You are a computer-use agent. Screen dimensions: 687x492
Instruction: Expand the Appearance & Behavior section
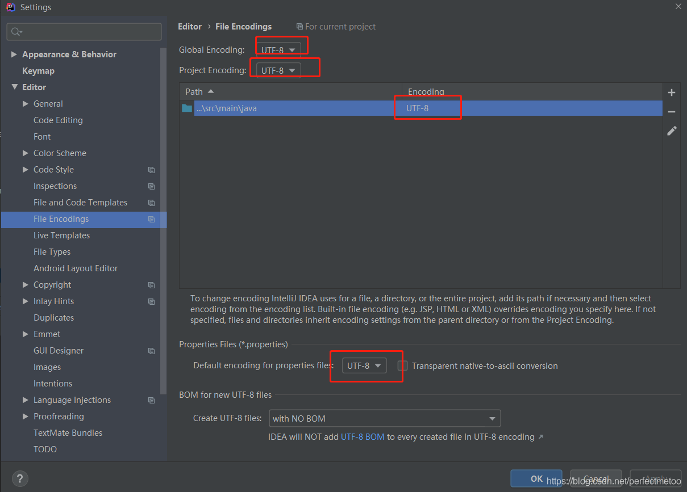14,54
